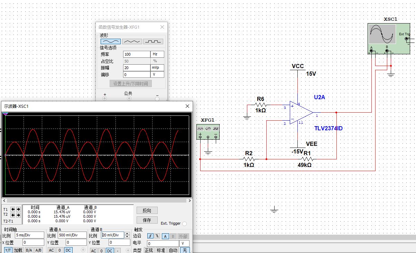
Task: Click the isolated ground symbol on canvas
Action: coord(274,209)
